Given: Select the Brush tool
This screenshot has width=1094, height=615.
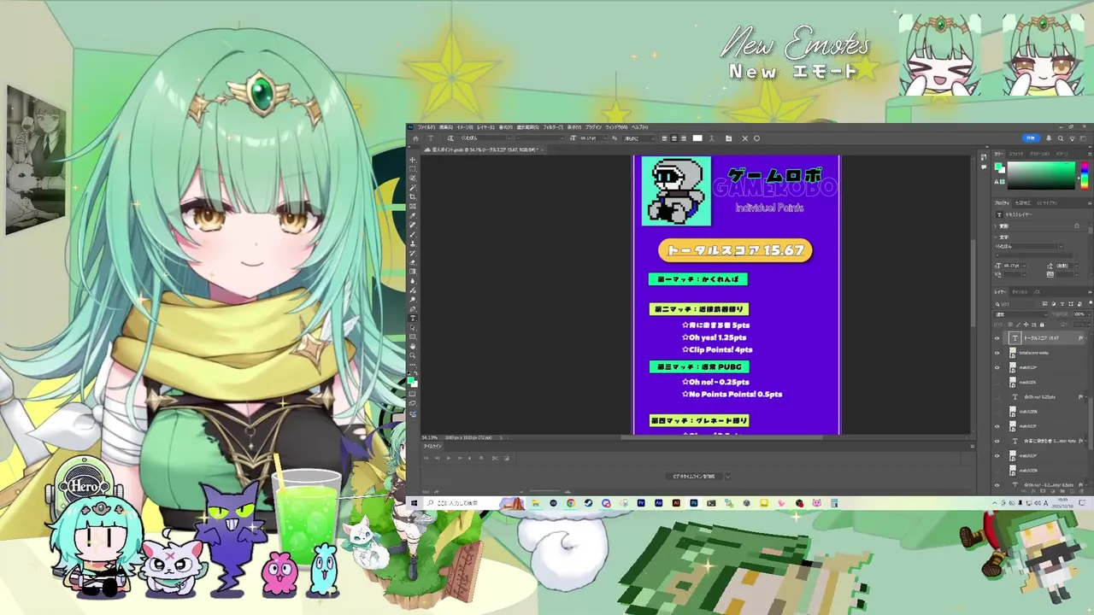Looking at the screenshot, I should point(413,234).
